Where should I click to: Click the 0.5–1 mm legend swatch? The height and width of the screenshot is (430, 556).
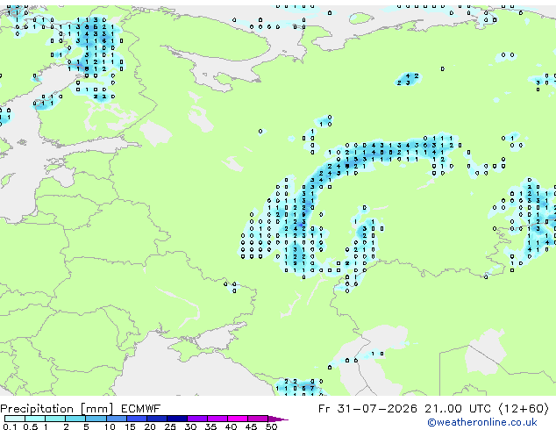tap(35, 419)
